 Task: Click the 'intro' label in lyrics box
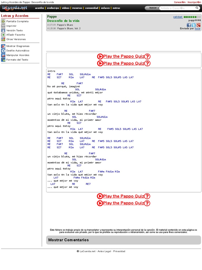51,71
